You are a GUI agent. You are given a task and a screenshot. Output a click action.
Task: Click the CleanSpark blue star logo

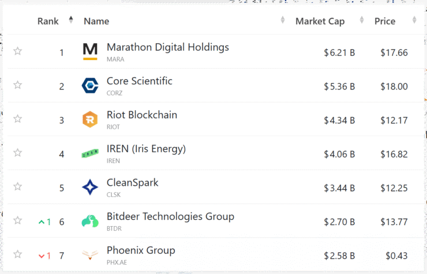pyautogui.click(x=90, y=187)
